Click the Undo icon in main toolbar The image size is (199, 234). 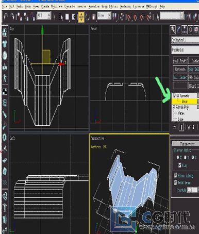tap(6, 17)
